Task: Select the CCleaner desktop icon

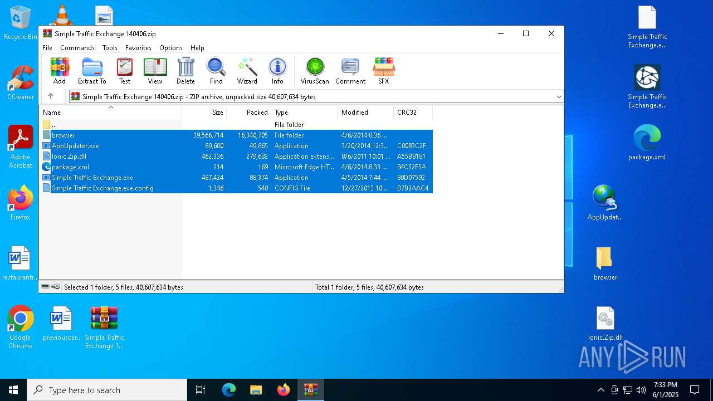Action: point(21,84)
